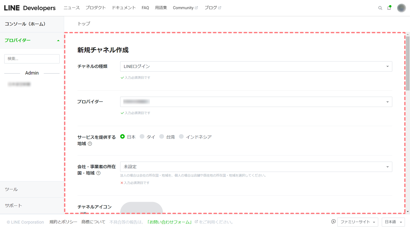This screenshot has height=230, width=410.
Task: Click the Admin label in sidebar
Action: point(32,73)
